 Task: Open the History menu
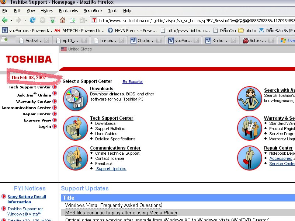(47, 11)
